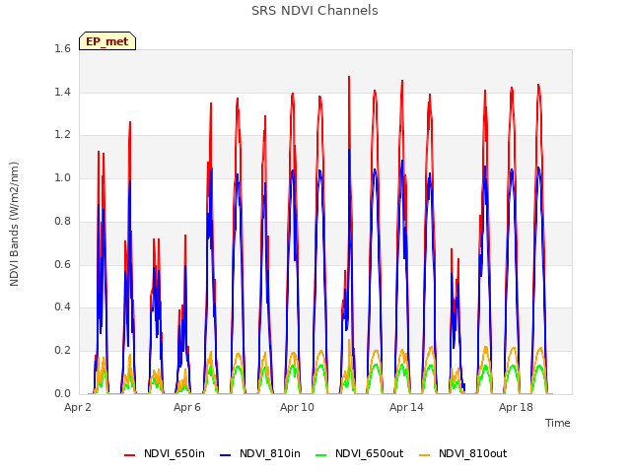Screen dimensions: 631x473
Task: Click the 0.2 y-axis tick label
Action: pos(63,351)
